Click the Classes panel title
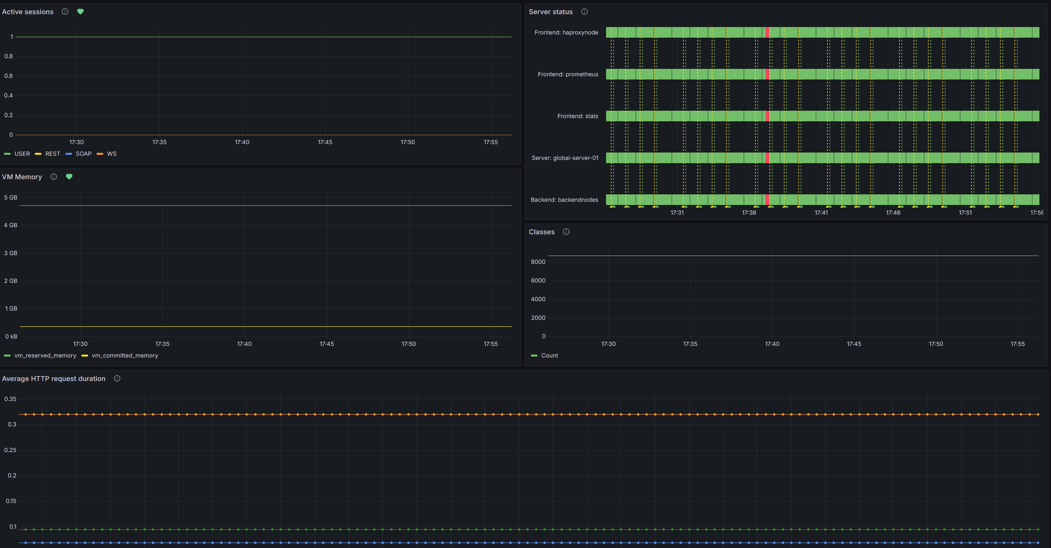Screen dimensions: 1051x548 [x=541, y=231]
